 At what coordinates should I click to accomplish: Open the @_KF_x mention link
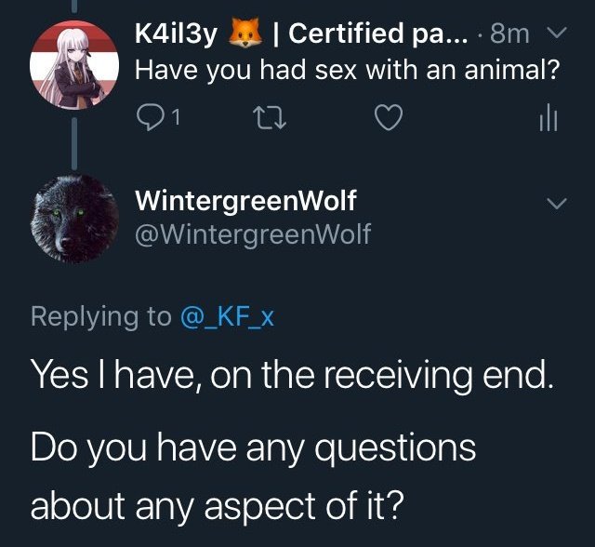pyautogui.click(x=227, y=317)
